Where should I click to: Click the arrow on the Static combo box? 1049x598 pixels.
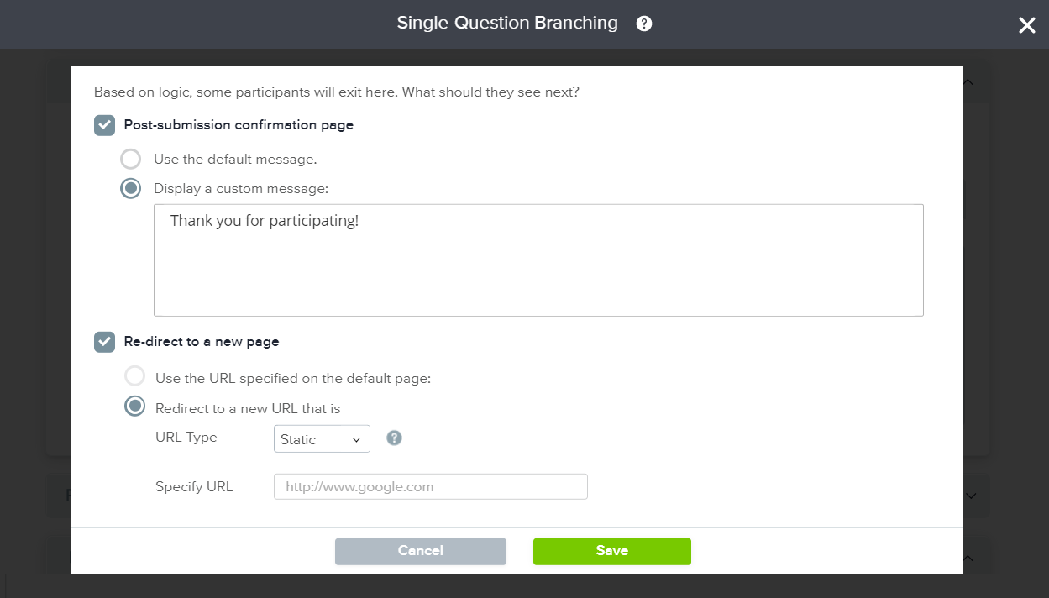click(356, 439)
